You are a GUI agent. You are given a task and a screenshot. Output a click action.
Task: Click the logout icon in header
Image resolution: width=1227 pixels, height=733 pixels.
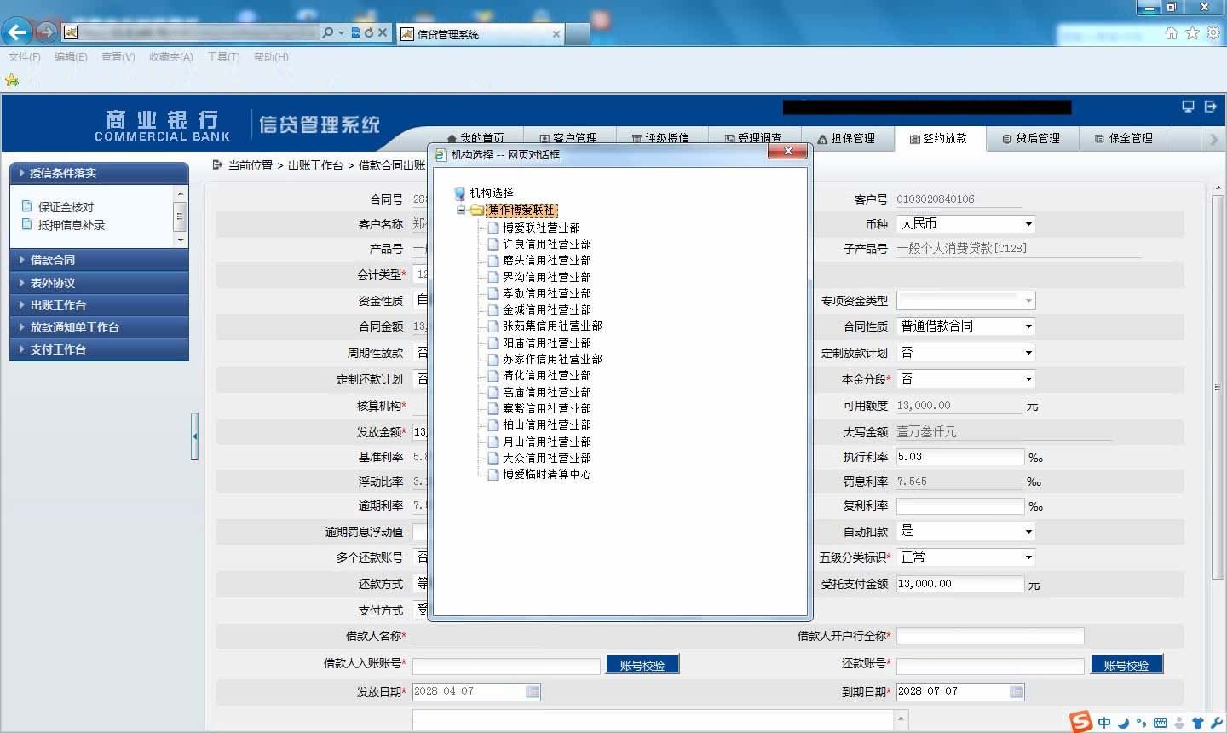point(1210,107)
